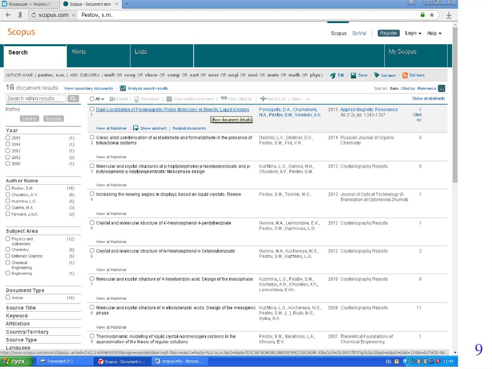Click the Search within results input field

pos(36,99)
